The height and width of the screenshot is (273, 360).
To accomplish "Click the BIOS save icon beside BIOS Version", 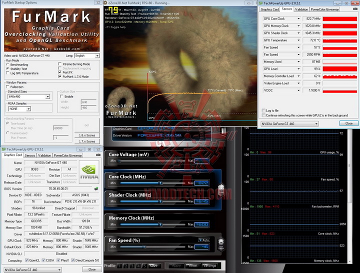I will click(96, 188).
